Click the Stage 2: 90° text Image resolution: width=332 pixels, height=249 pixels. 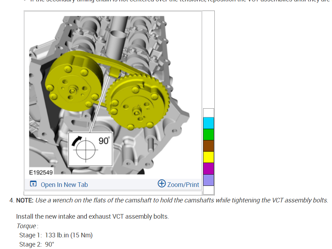pyautogui.click(x=37, y=244)
